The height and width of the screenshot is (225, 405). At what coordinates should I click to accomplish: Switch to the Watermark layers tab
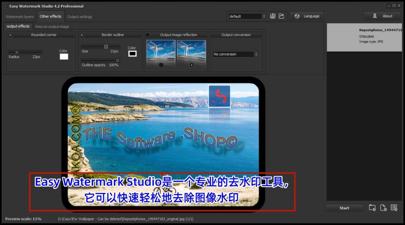[x=20, y=17]
